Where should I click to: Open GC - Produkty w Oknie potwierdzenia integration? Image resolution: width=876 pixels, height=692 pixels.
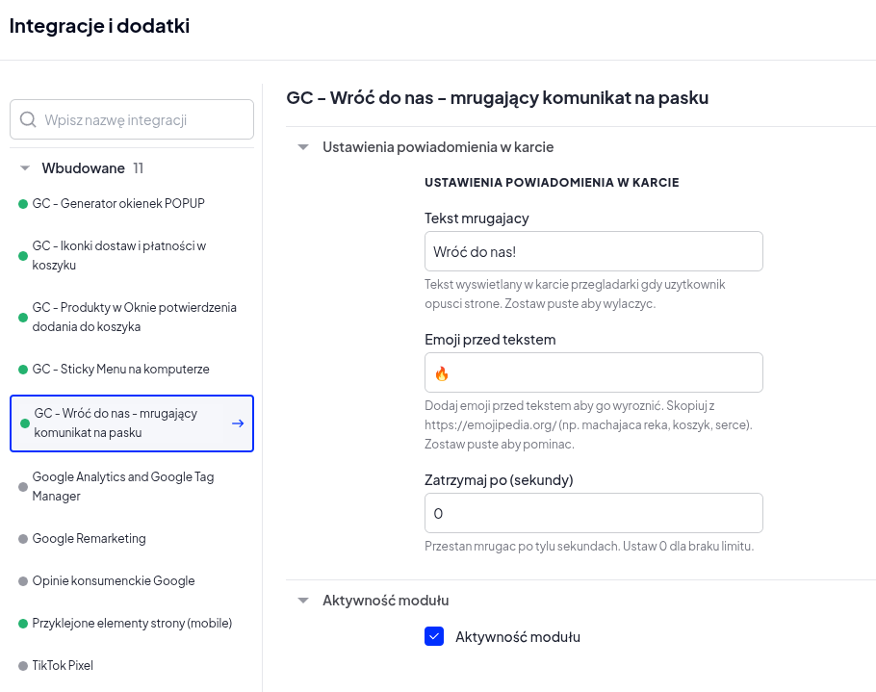(x=132, y=317)
